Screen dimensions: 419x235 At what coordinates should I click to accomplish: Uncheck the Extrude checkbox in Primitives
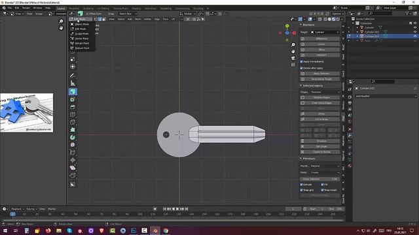301,184
